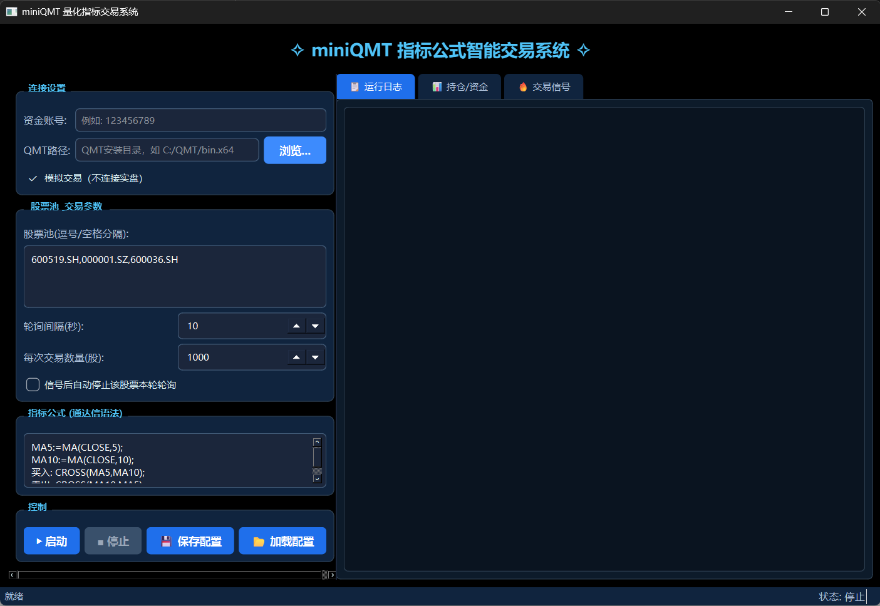Open the 运行日志 tab
This screenshot has height=606, width=880.
[x=376, y=86]
